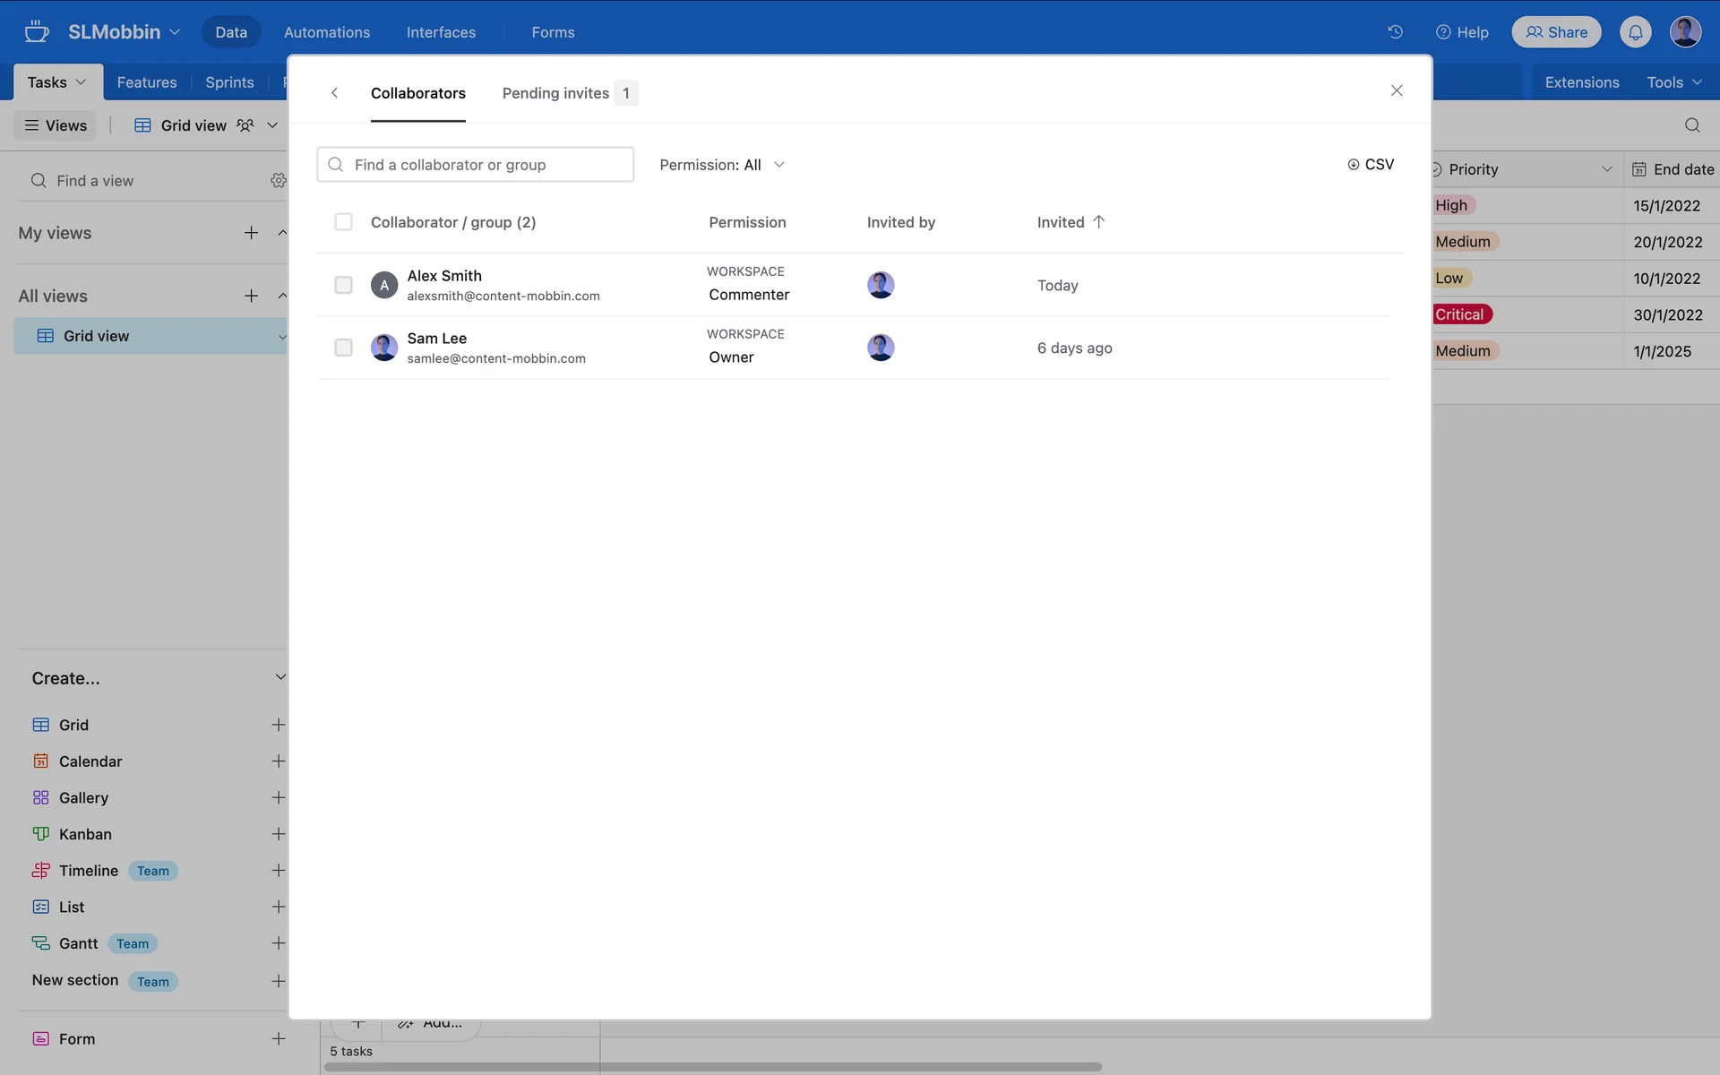Viewport: 1720px width, 1075px height.
Task: Add a new Calendar view
Action: click(278, 761)
